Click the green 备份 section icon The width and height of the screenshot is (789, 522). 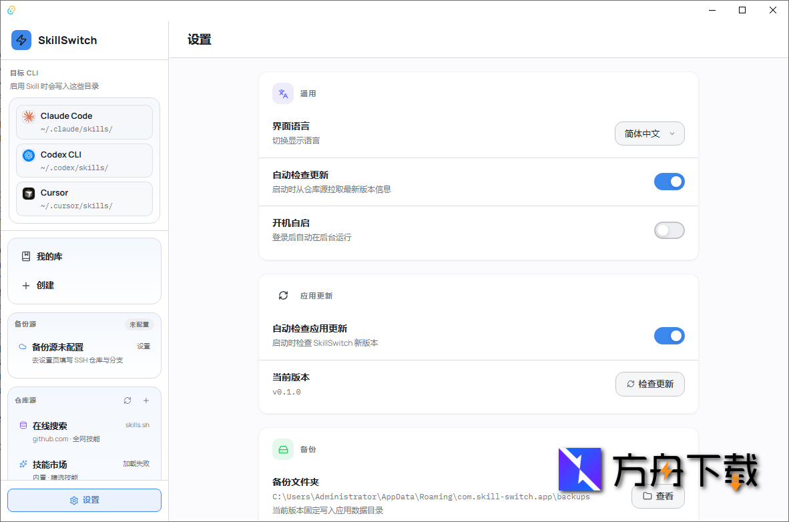pyautogui.click(x=282, y=449)
